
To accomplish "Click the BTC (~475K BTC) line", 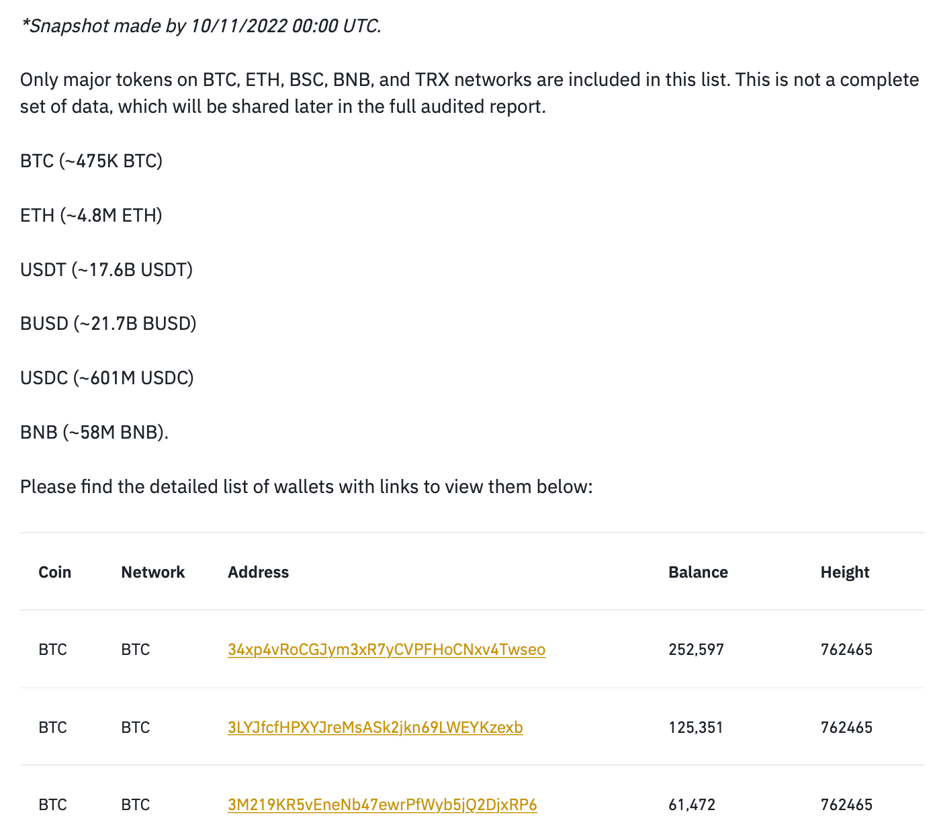I will pos(91,161).
